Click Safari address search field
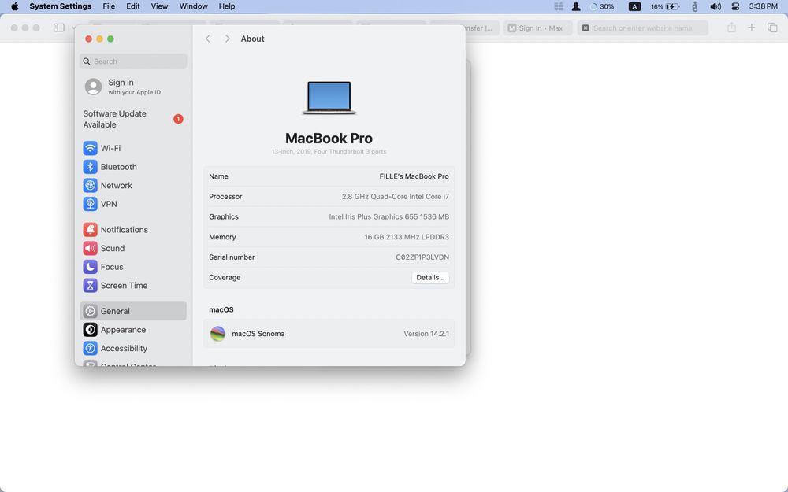The width and height of the screenshot is (788, 492). 643,28
